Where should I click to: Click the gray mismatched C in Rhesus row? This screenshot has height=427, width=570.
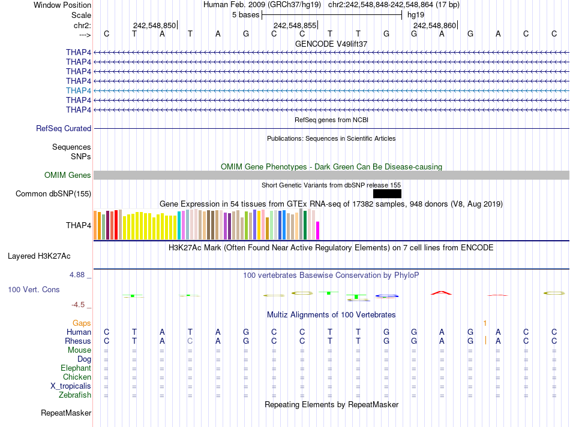click(x=190, y=341)
